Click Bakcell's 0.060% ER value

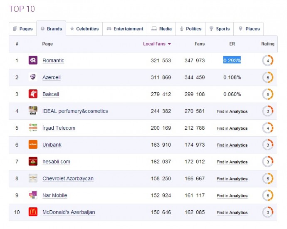pyautogui.click(x=232, y=94)
